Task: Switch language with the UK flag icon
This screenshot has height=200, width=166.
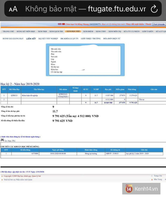Action: pos(60,24)
